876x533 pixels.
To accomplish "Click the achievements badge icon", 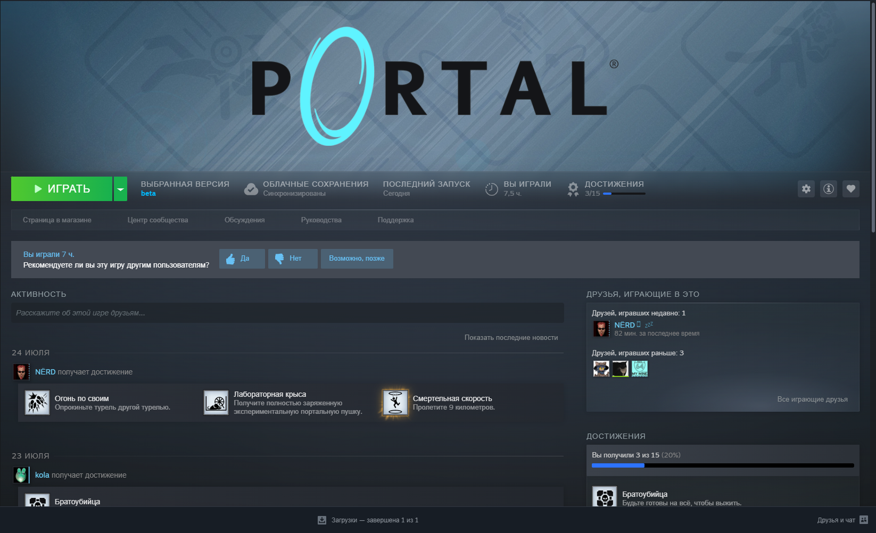I will [x=573, y=189].
